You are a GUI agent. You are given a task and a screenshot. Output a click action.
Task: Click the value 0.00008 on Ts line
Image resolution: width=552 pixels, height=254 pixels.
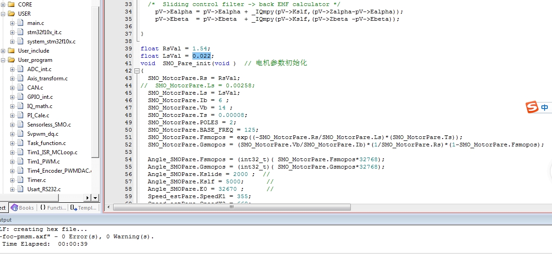pos(231,115)
